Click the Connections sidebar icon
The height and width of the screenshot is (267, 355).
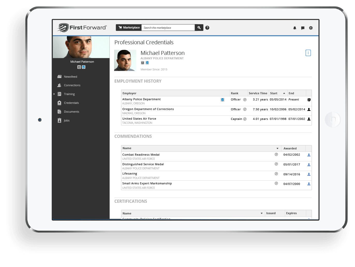coord(59,85)
